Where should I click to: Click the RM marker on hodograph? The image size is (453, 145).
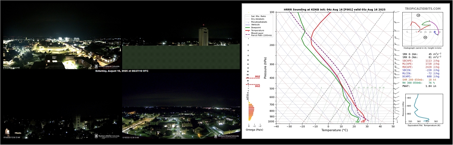[x=425, y=37]
